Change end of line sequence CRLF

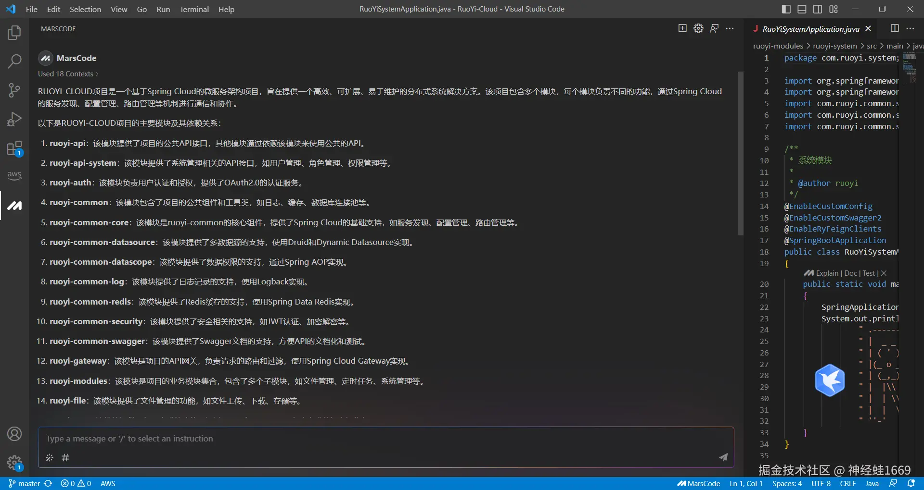point(848,483)
